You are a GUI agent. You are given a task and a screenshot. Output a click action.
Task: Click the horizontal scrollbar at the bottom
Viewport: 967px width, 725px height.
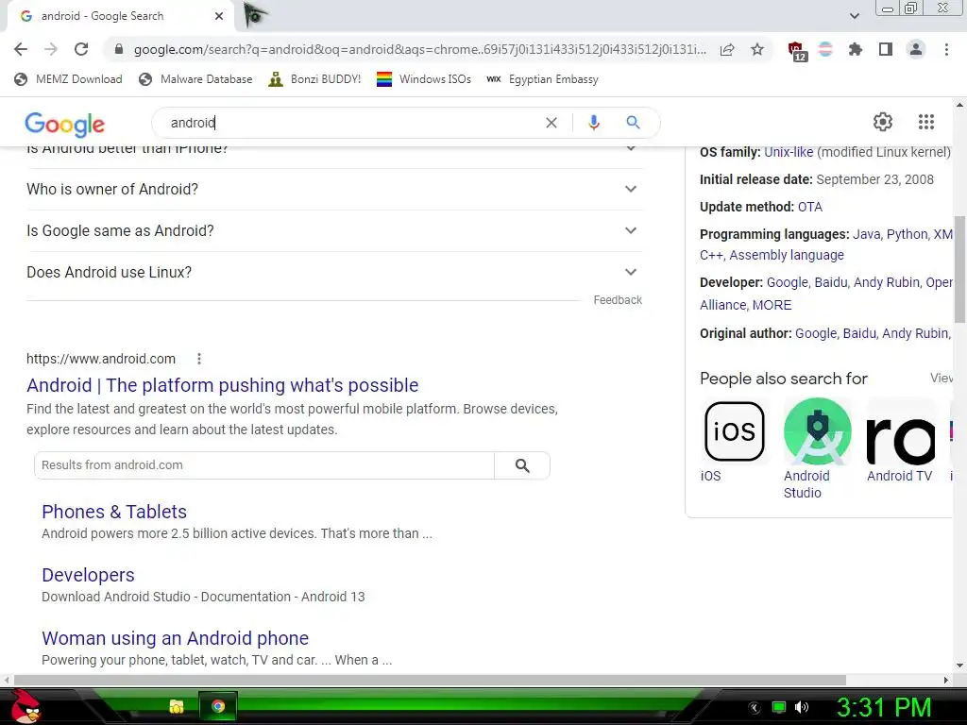coord(430,680)
